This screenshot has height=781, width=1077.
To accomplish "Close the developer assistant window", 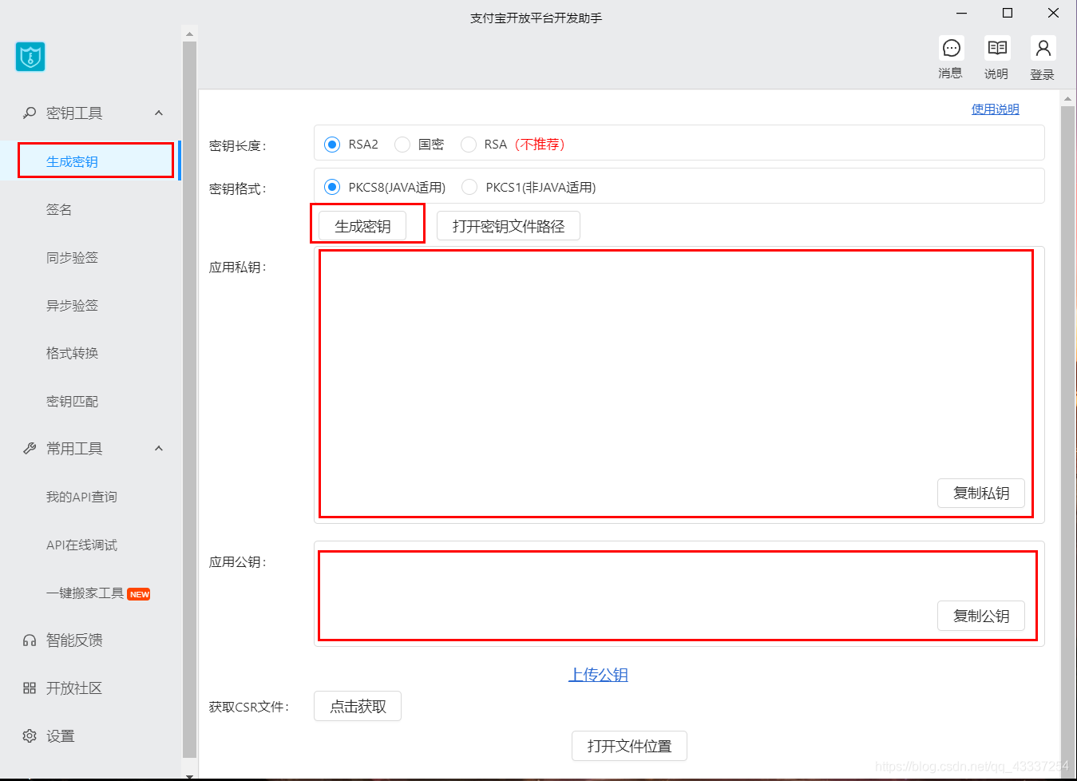I will pyautogui.click(x=1053, y=13).
